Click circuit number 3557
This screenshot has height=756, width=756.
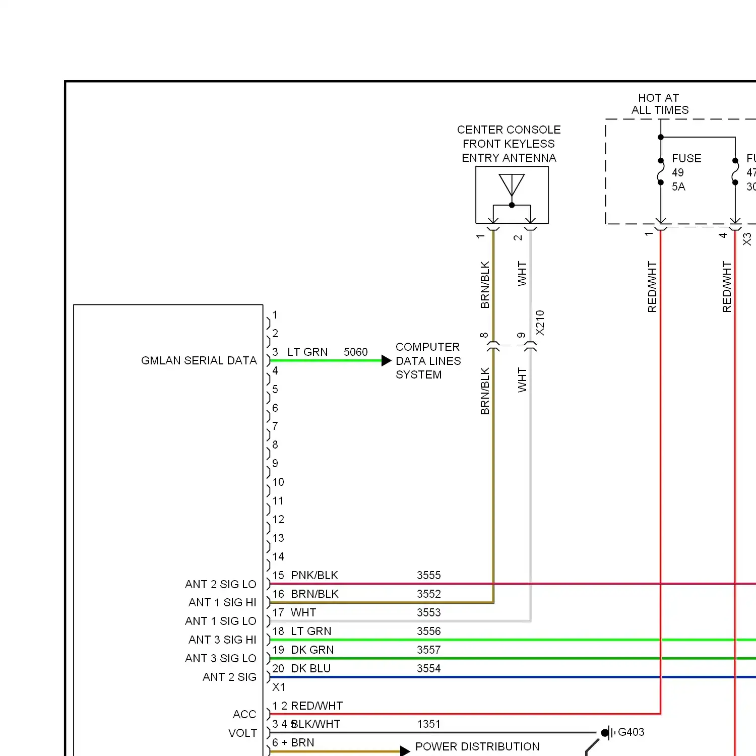coord(429,650)
